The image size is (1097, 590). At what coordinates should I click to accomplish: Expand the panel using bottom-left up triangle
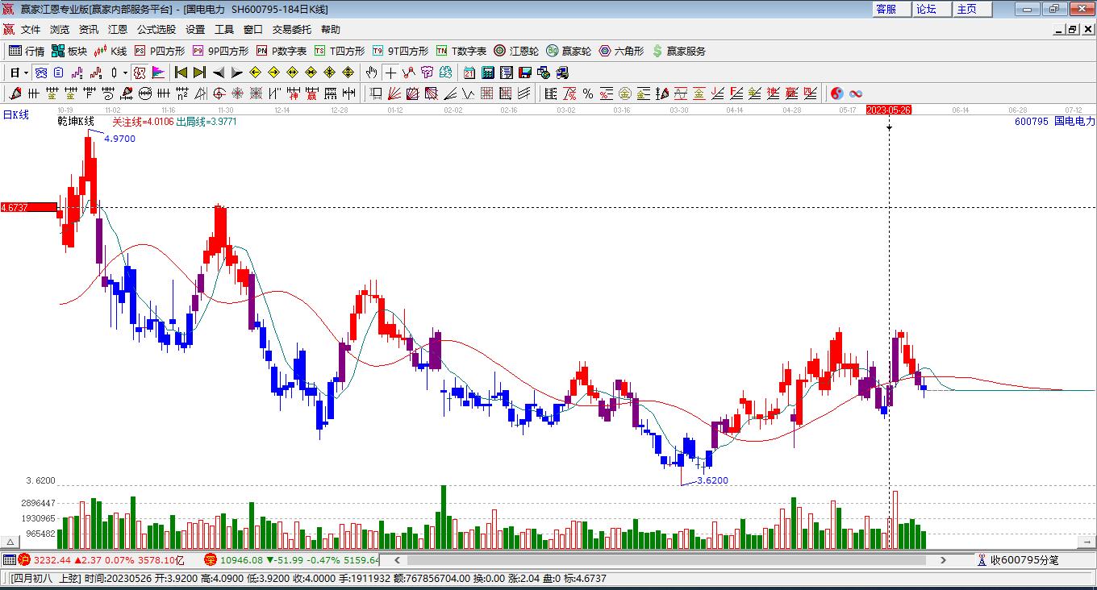coord(11,542)
